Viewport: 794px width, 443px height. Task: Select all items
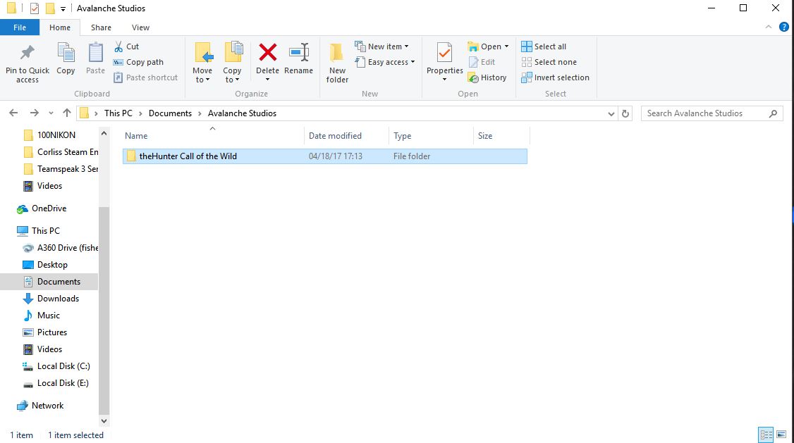click(x=544, y=46)
